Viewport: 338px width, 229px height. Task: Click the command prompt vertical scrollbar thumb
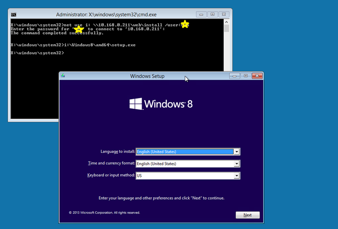[x=227, y=28]
